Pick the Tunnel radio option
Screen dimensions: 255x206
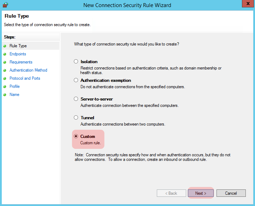pos(76,117)
